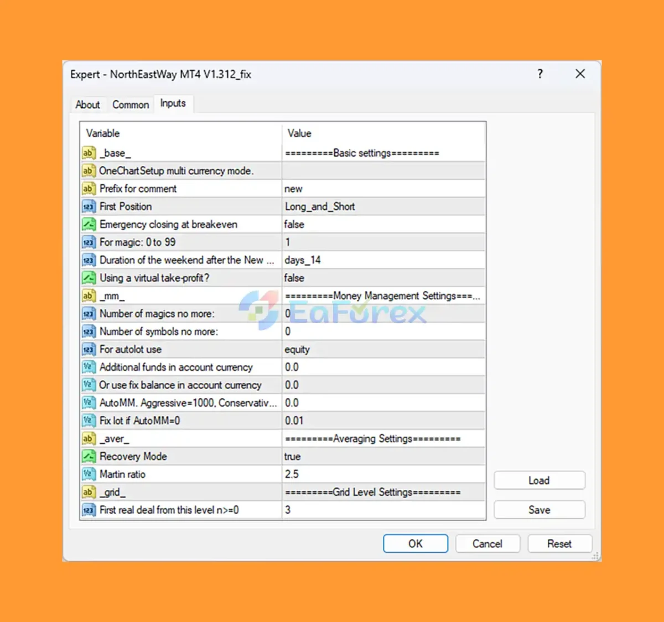The image size is (664, 622).
Task: Click the icon beside For magic: 0 to 99
Action: [89, 242]
